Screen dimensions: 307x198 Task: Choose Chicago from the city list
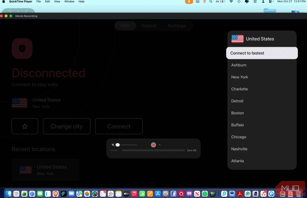pos(239,137)
